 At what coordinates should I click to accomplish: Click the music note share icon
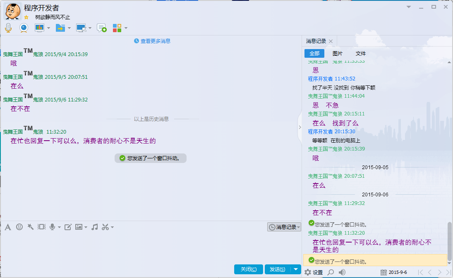click(x=94, y=227)
